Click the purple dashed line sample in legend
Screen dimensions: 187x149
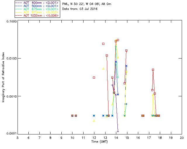pyautogui.click(x=19, y=3)
